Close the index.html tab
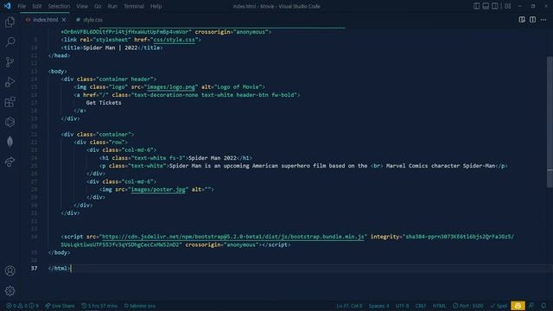This screenshot has width=553, height=311. 64,20
